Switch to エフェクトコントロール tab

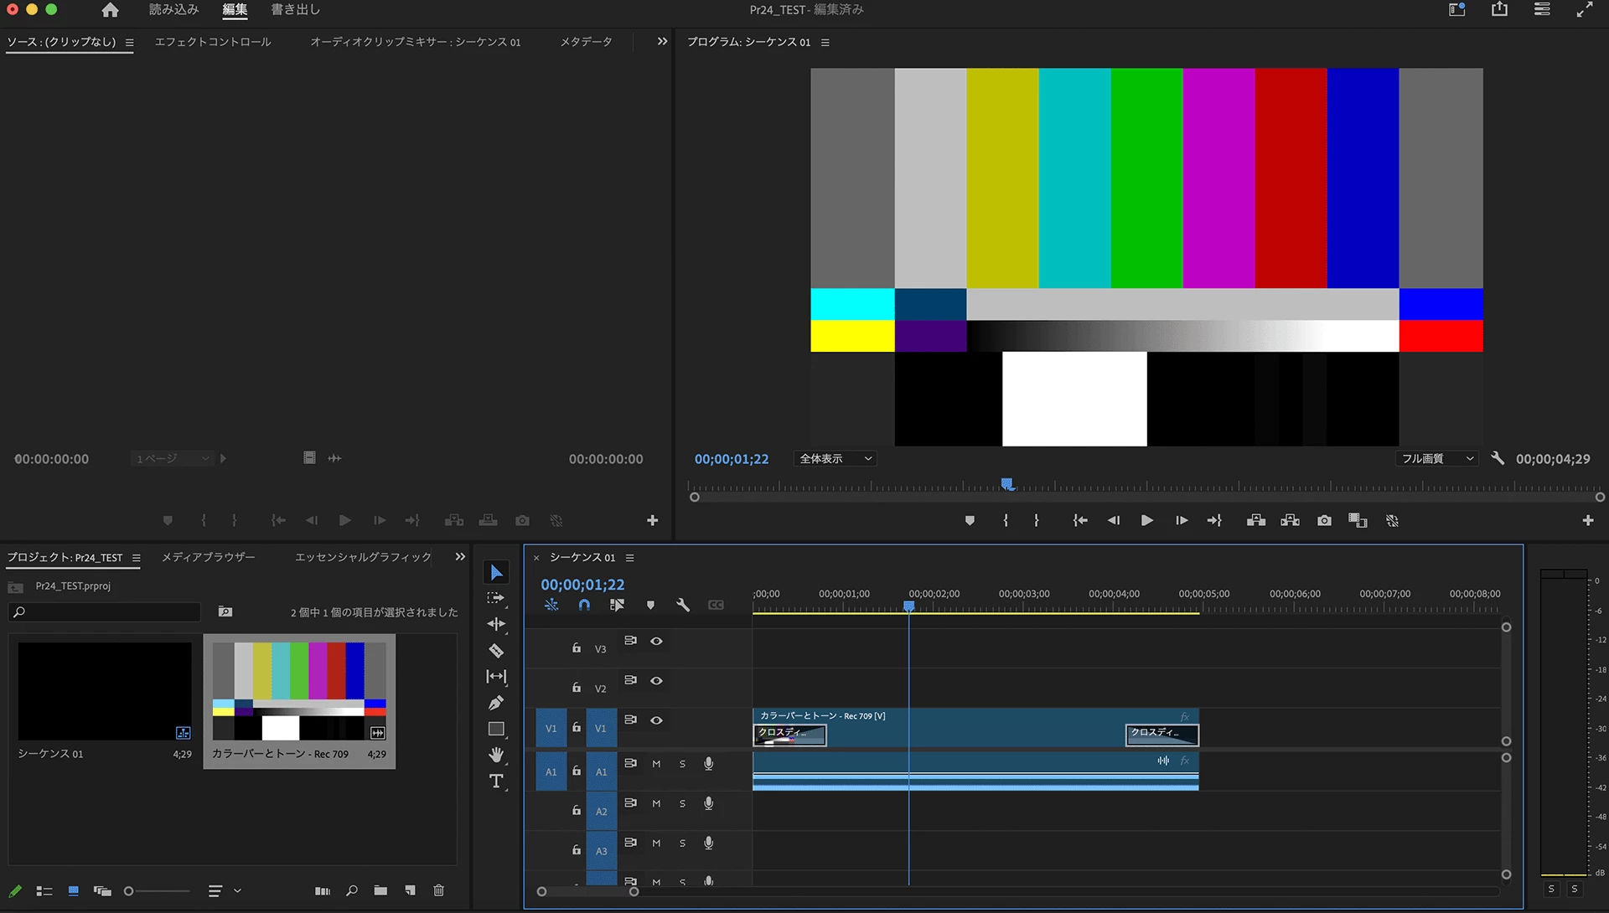213,42
